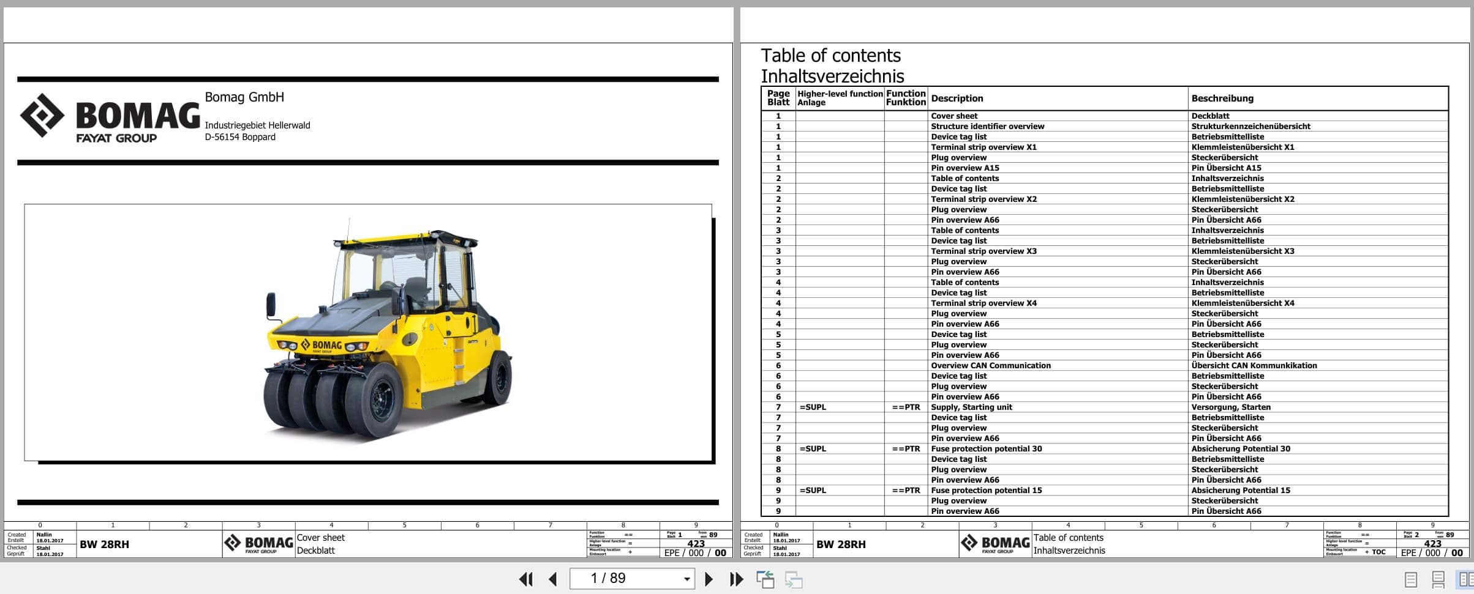Click 'Table of contents' title in right page footer
This screenshot has width=1474, height=594.
point(1068,538)
